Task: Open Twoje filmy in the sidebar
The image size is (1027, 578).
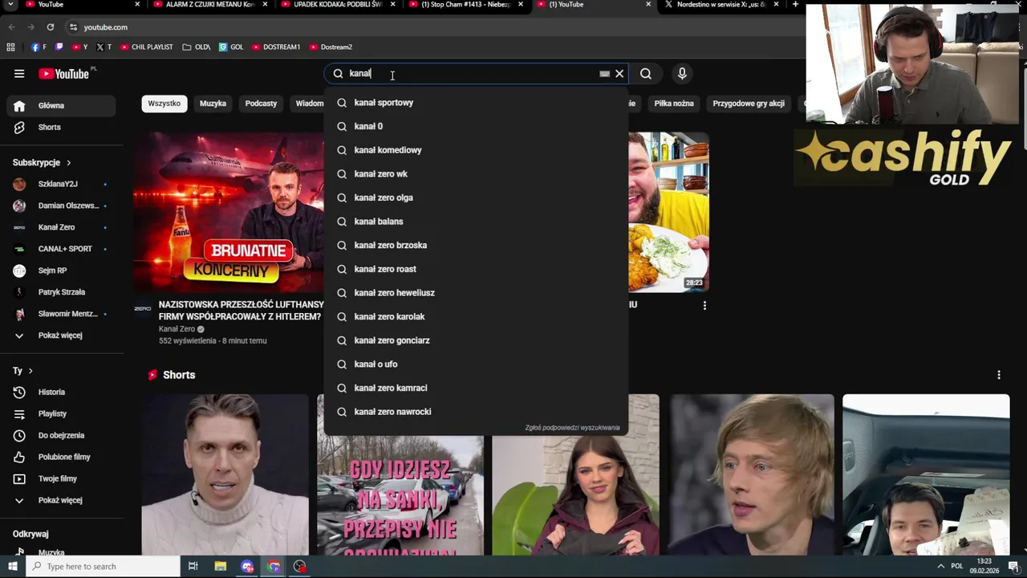Action: pos(61,479)
